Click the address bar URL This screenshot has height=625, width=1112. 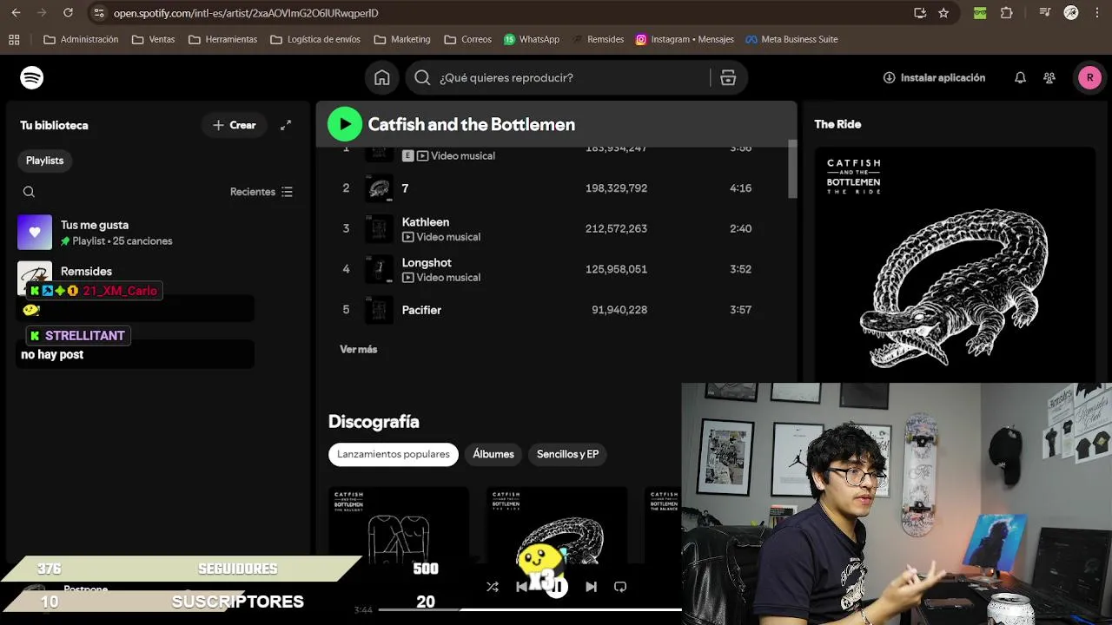point(246,13)
